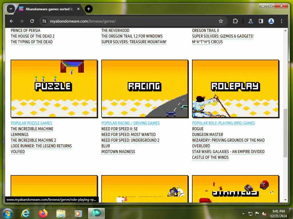Open the network tray icon
This screenshot has width=293, height=219.
tap(250, 214)
